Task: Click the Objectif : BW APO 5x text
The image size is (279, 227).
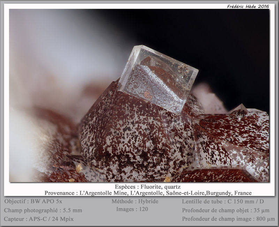Action: tap(33, 202)
